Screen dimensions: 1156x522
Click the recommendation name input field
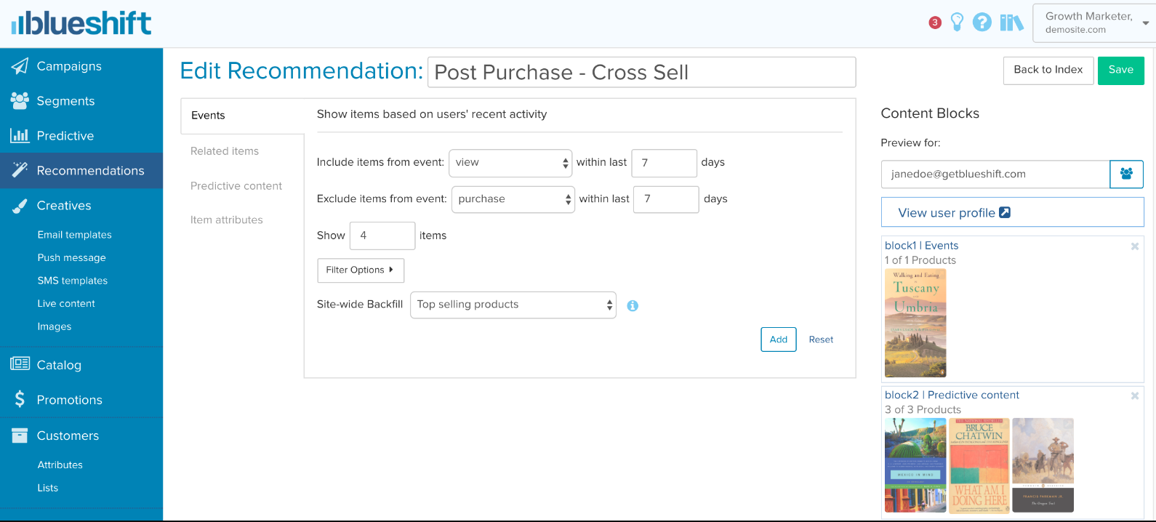tap(641, 73)
